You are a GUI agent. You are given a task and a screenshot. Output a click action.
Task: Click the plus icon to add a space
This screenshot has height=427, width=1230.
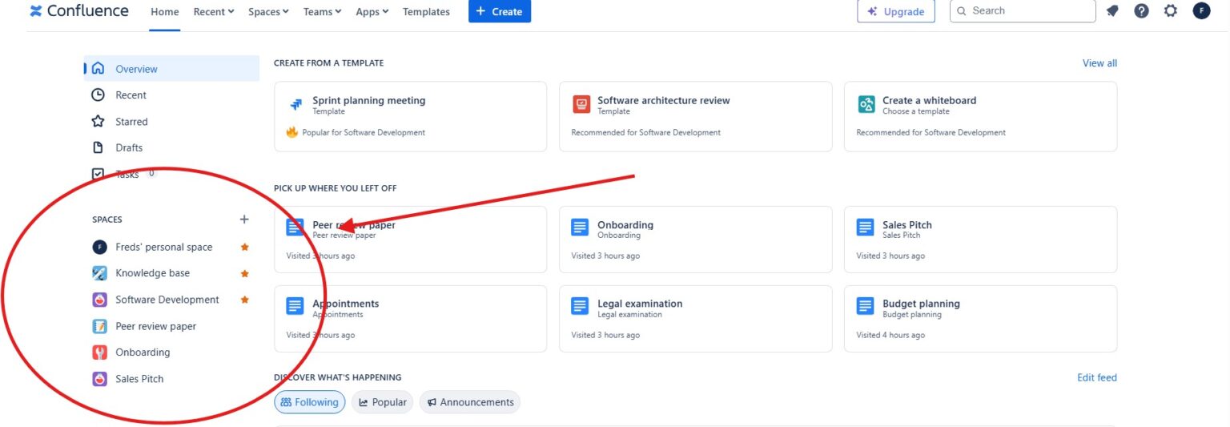click(244, 219)
